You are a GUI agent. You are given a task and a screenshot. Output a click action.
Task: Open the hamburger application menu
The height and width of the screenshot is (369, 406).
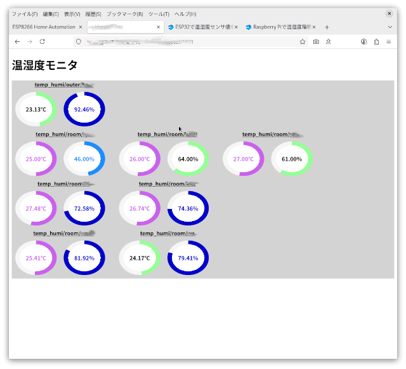pyautogui.click(x=389, y=41)
